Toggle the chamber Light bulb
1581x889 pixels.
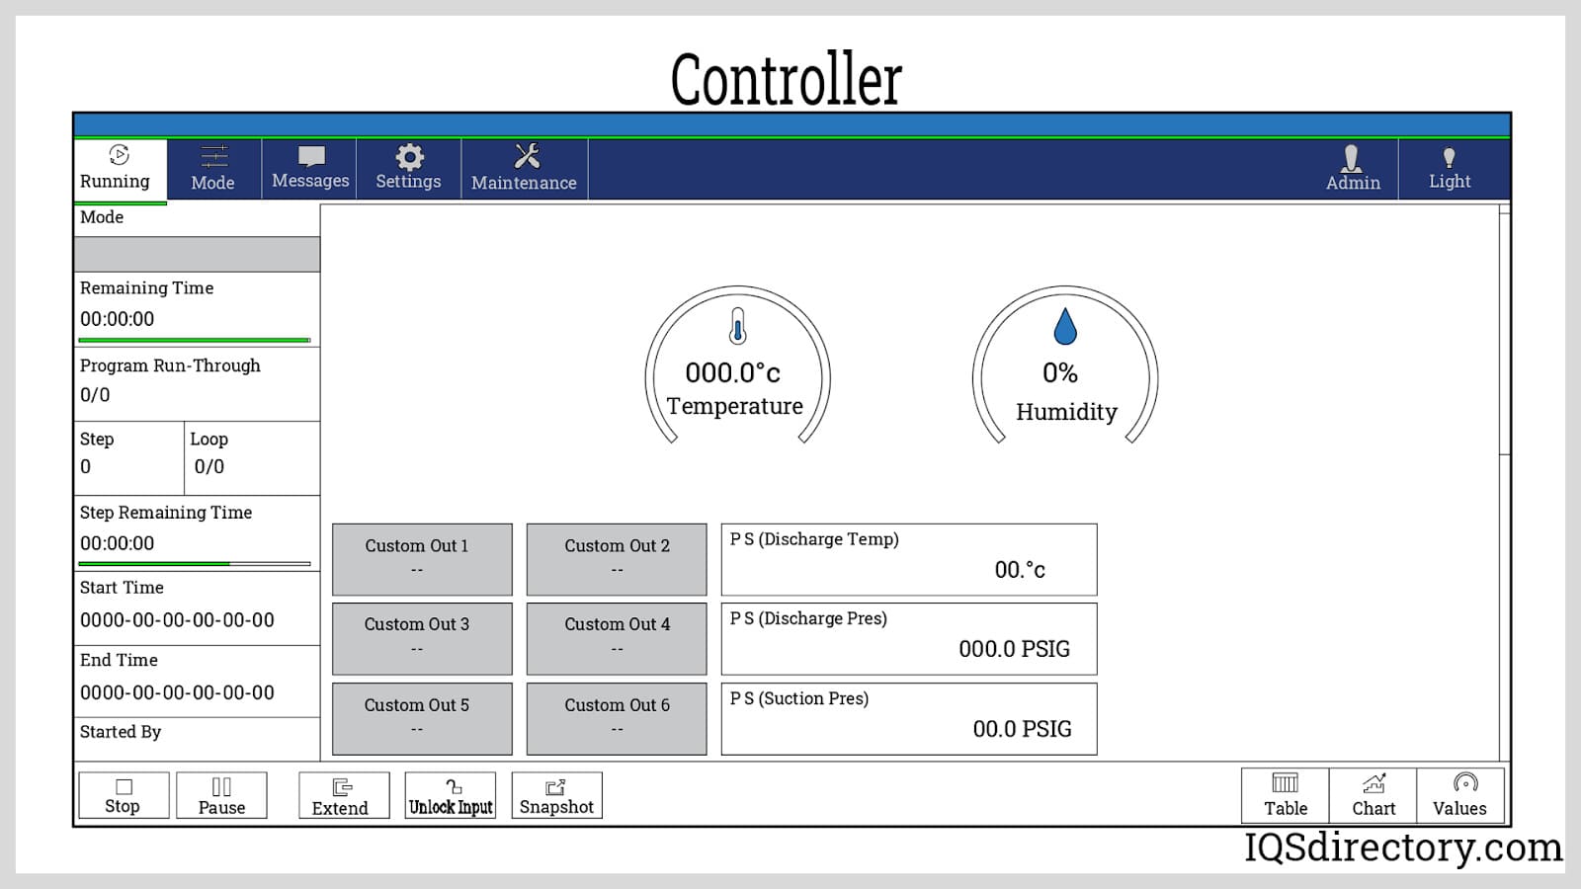point(1449,168)
